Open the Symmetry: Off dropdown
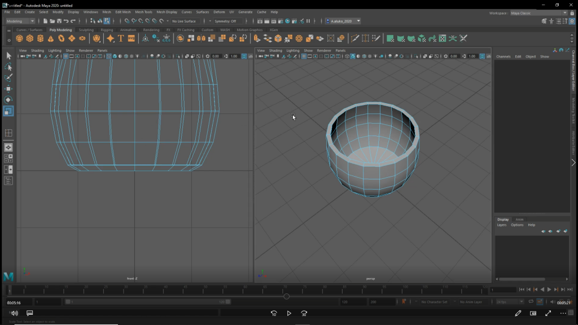 point(229,21)
